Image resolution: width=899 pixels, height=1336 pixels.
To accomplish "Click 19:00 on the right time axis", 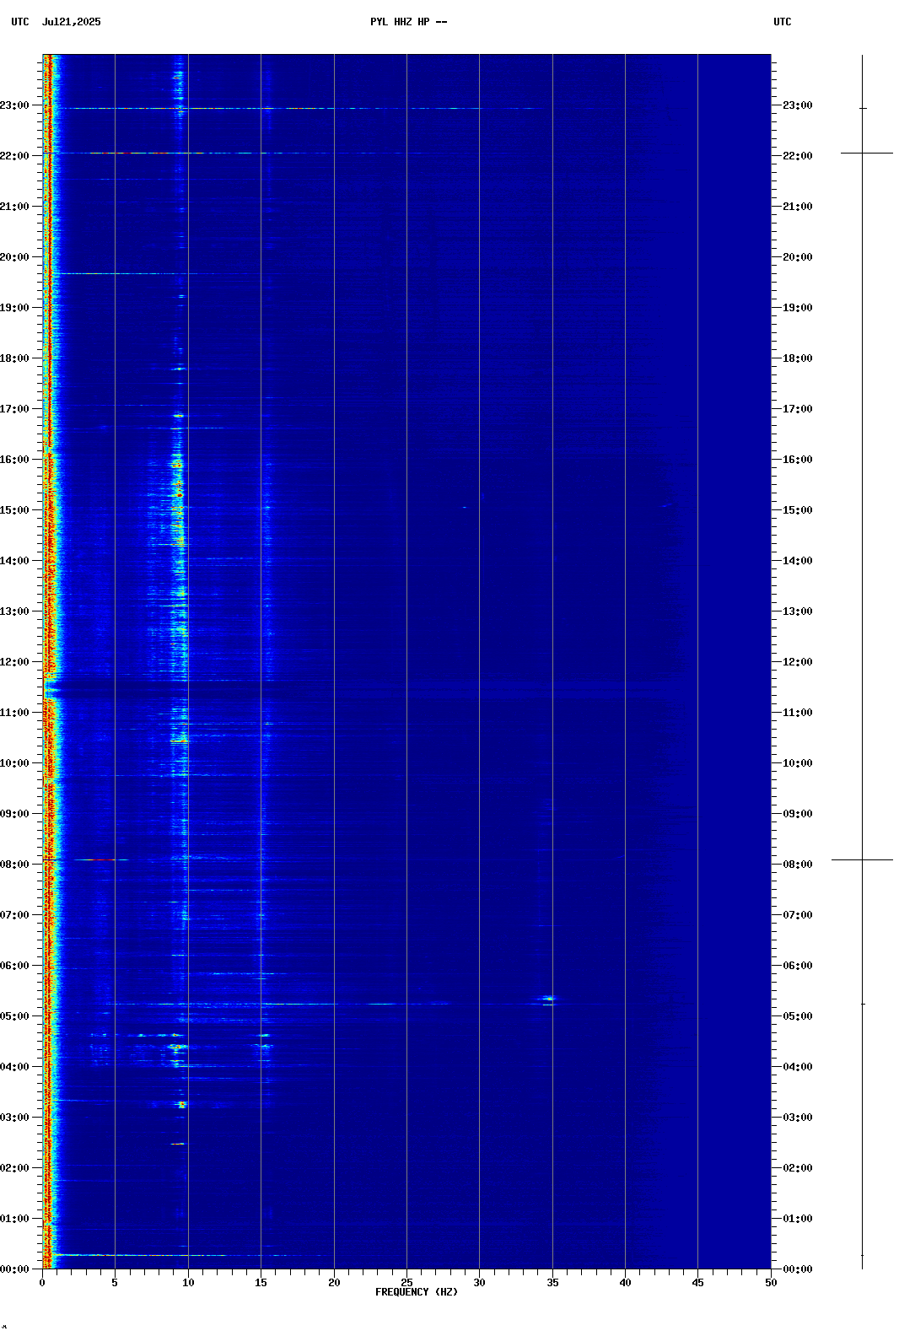I will click(x=798, y=308).
